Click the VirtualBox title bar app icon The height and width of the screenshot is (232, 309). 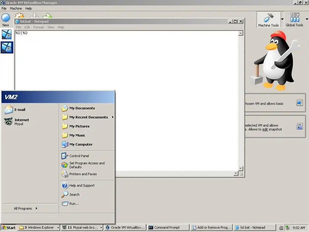(2, 2)
